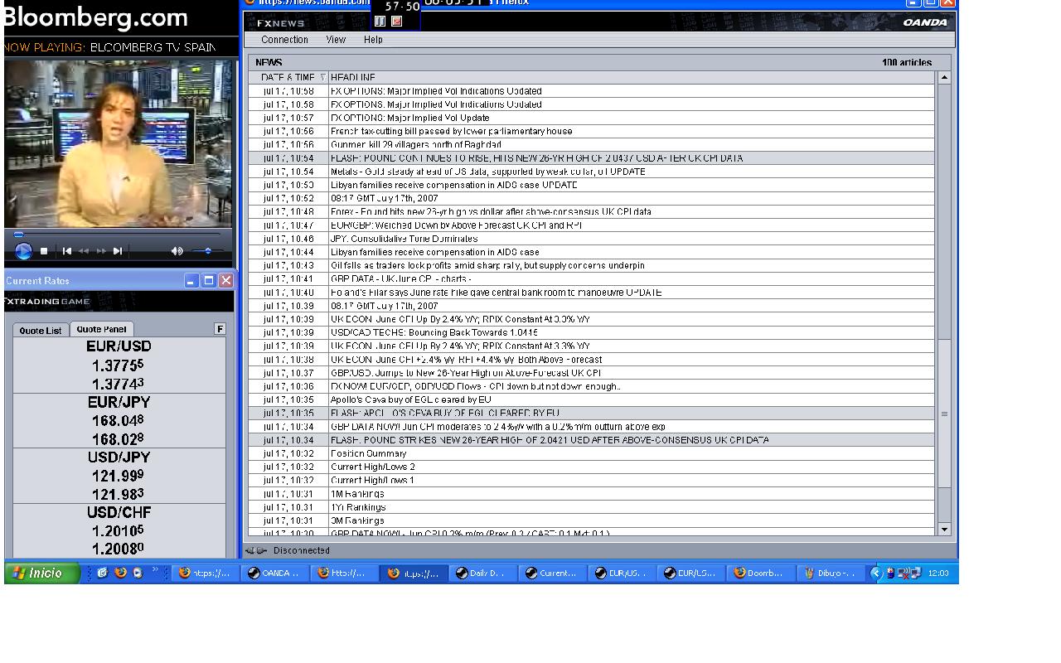Image resolution: width=1061 pixels, height=663 pixels.
Task: Open the EUR/GBP Weighed Down headline
Action: [x=591, y=225]
